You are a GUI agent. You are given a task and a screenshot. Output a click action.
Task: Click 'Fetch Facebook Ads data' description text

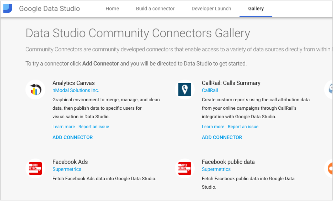104,178
